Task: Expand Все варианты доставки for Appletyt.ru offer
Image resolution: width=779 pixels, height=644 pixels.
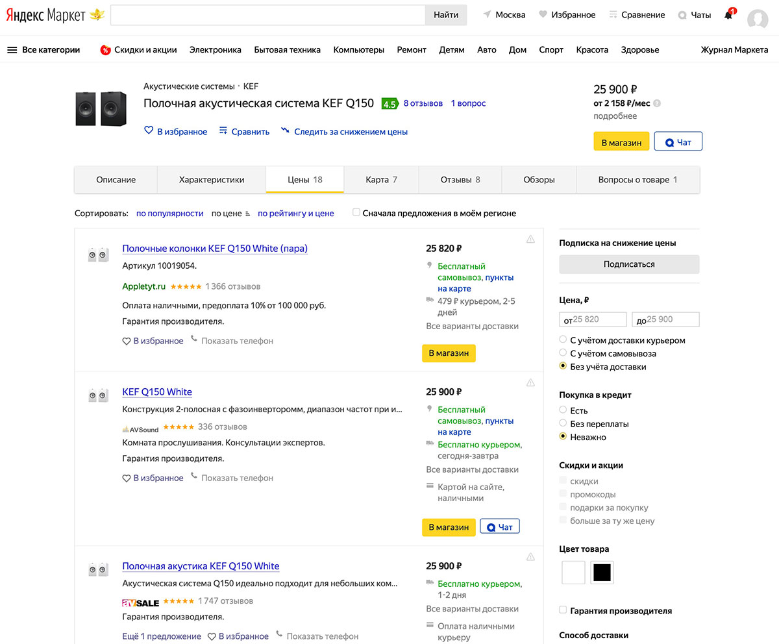Action: pos(472,326)
